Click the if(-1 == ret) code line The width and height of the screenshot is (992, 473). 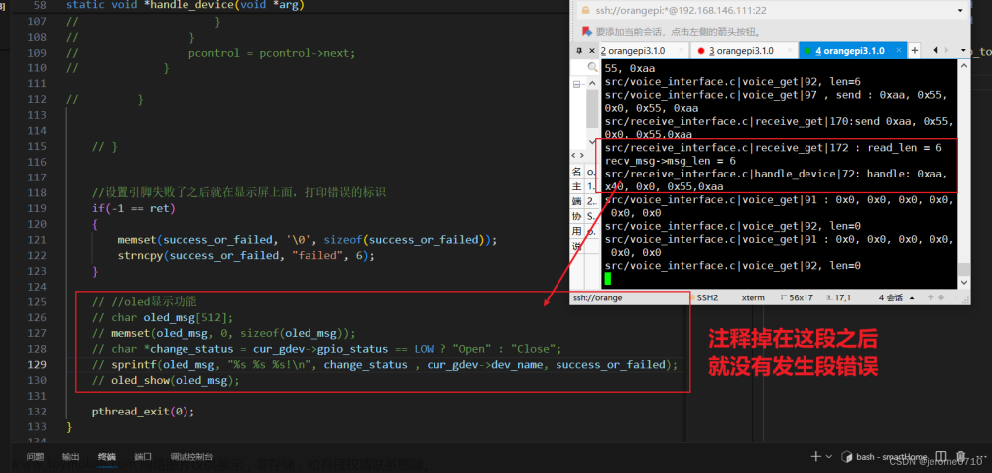pyautogui.click(x=134, y=208)
